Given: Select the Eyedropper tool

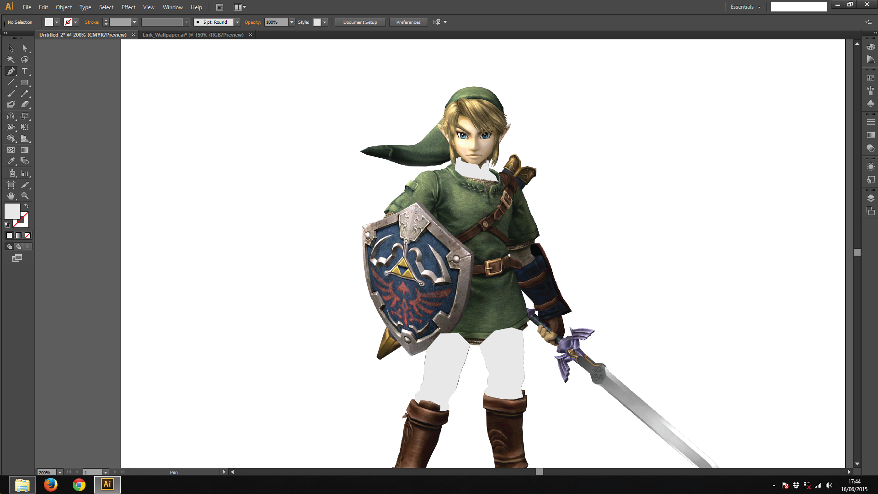Looking at the screenshot, I should (11, 161).
